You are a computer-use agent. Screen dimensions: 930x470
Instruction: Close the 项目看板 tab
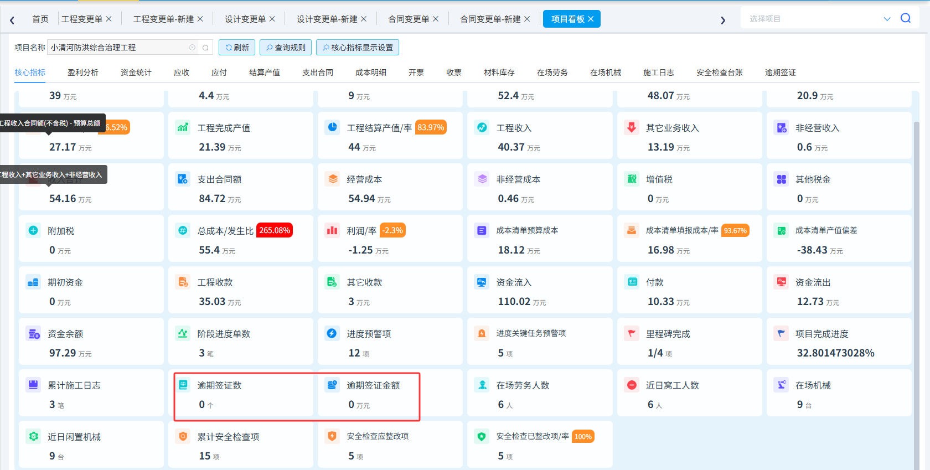pos(591,19)
